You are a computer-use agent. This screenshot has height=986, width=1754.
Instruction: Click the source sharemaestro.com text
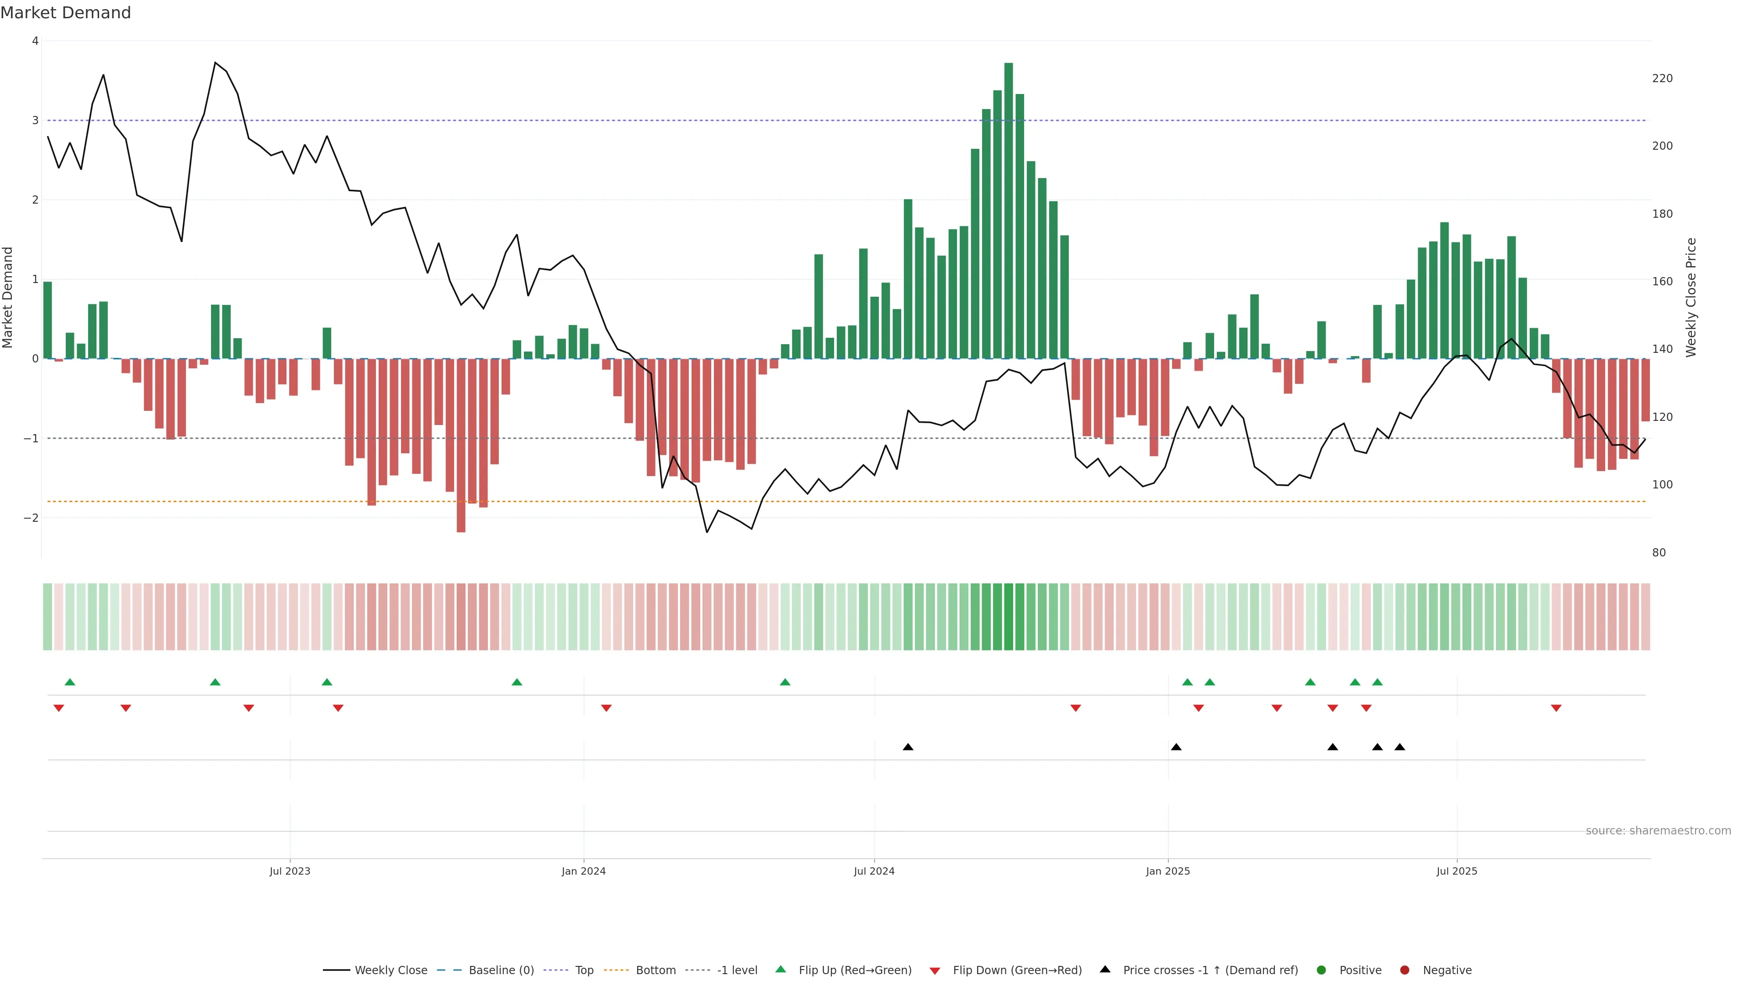click(1658, 831)
